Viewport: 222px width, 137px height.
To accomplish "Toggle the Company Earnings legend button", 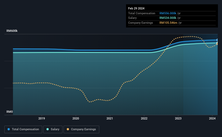I will coord(81,129).
